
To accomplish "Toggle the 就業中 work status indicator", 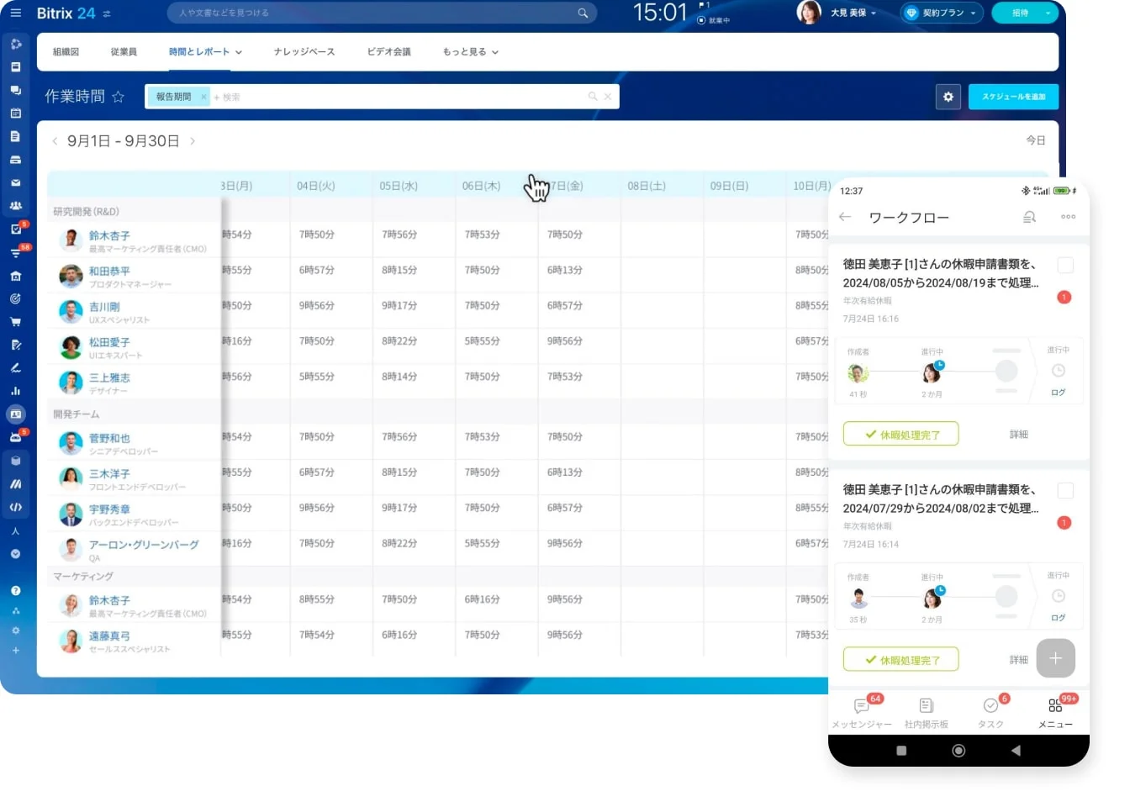I will click(714, 20).
